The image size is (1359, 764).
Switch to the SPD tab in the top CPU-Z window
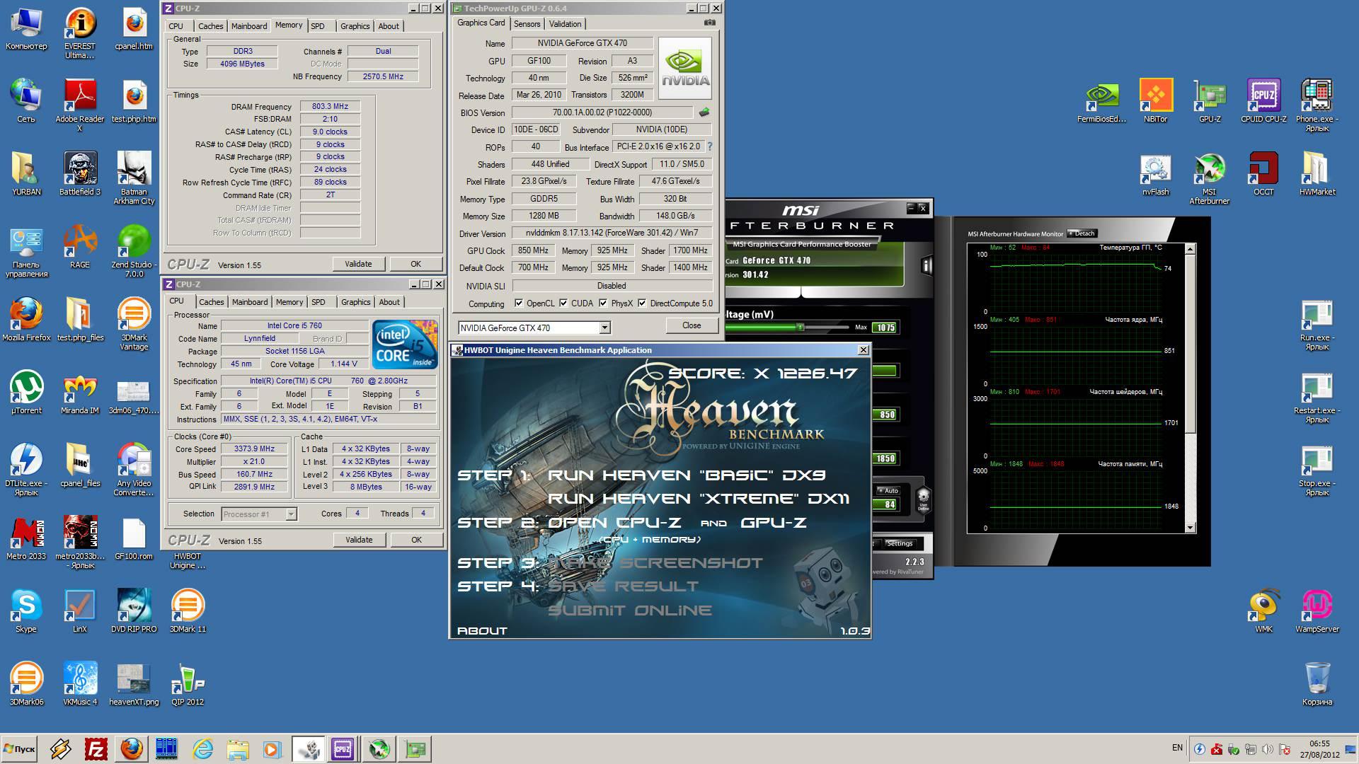tap(318, 26)
